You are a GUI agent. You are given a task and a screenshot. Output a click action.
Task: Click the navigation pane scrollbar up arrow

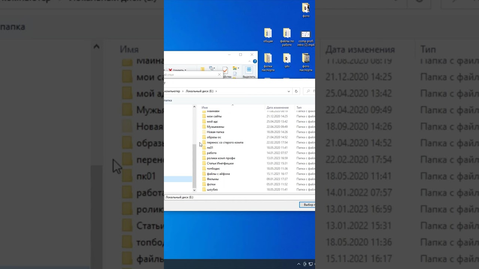click(x=194, y=107)
